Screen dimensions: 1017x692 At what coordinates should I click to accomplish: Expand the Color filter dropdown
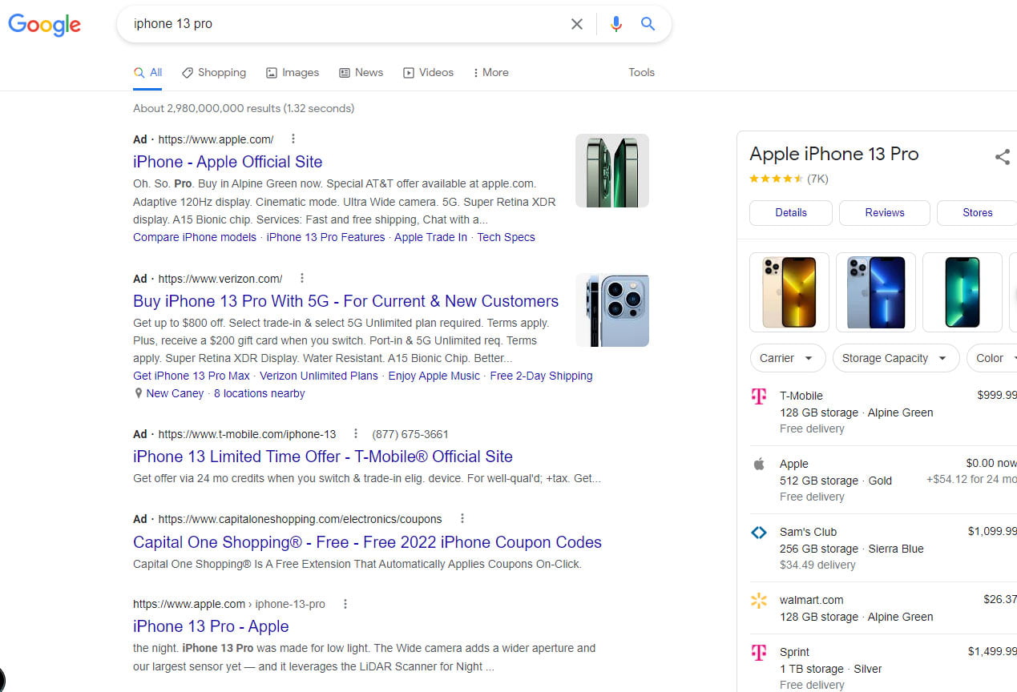point(992,358)
